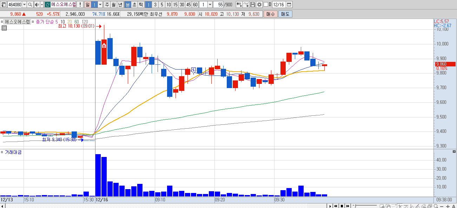This screenshot has height=208, width=457.
Task: Expand the stock code 464080 dropdown
Action: pos(24,5)
